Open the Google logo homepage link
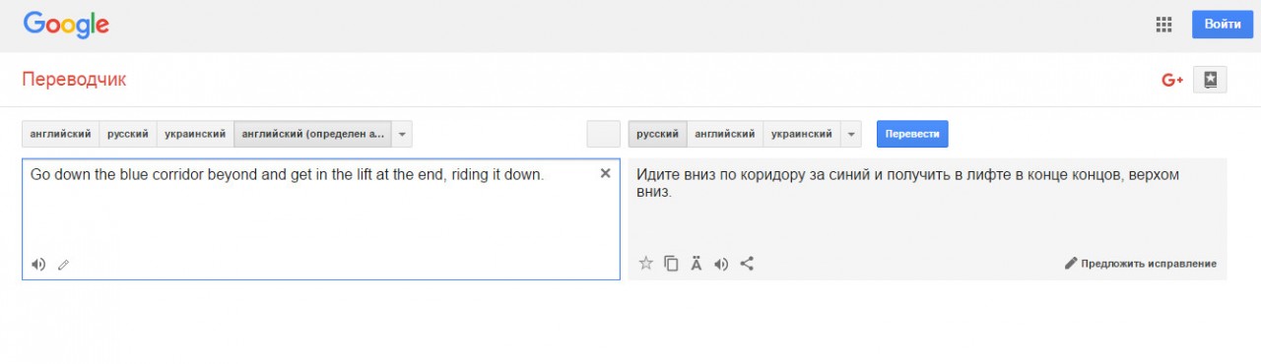 click(66, 26)
